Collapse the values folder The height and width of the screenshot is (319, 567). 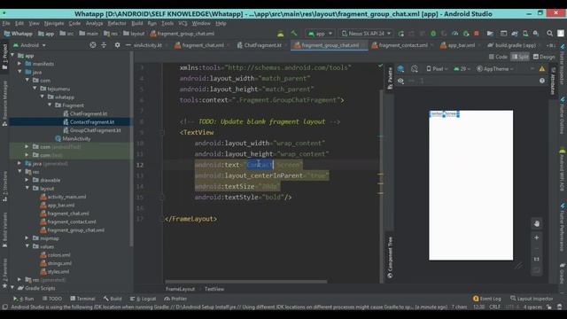click(x=27, y=246)
